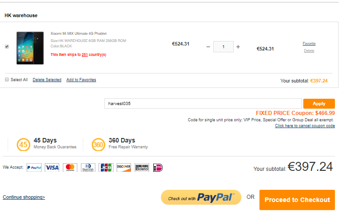The image size is (339, 211).
Task: Uncheck the Xiaomi Mi MIX item checkbox
Action: pos(7,46)
